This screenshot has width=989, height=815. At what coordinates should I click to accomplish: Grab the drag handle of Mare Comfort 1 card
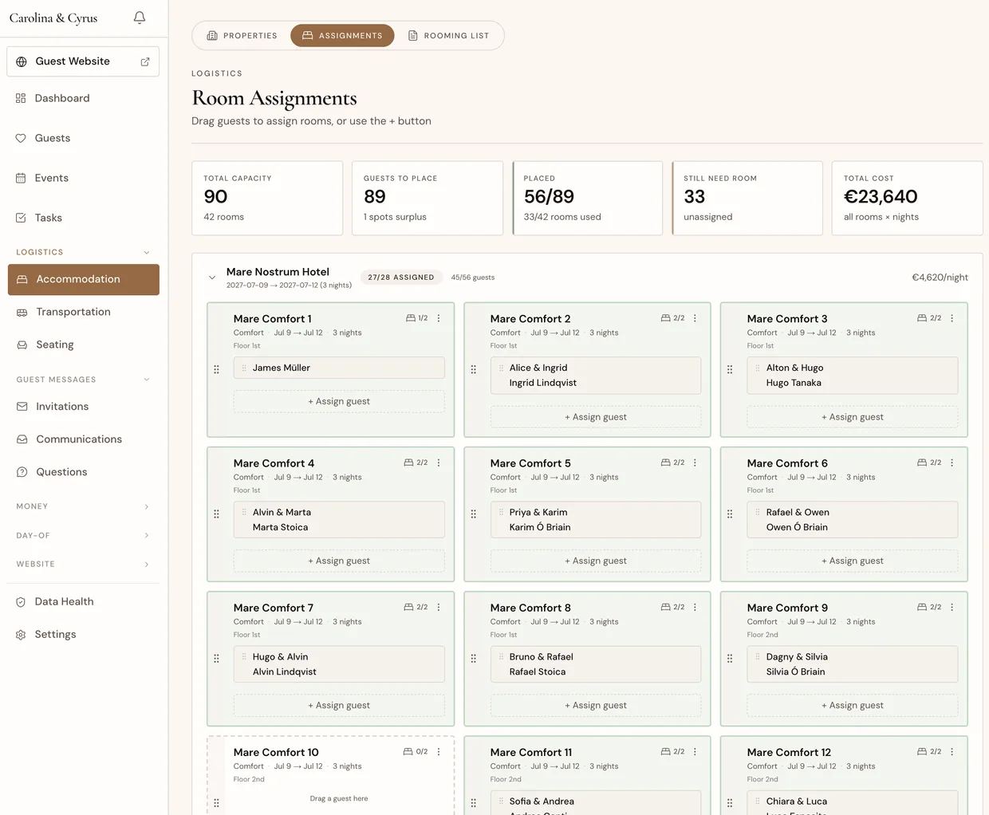216,369
